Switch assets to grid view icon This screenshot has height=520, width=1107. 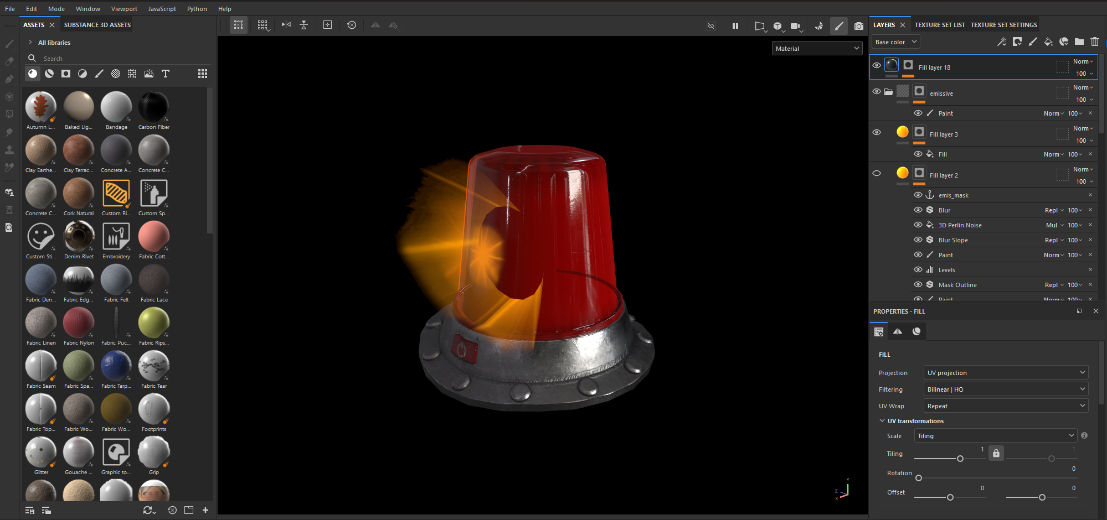point(203,74)
